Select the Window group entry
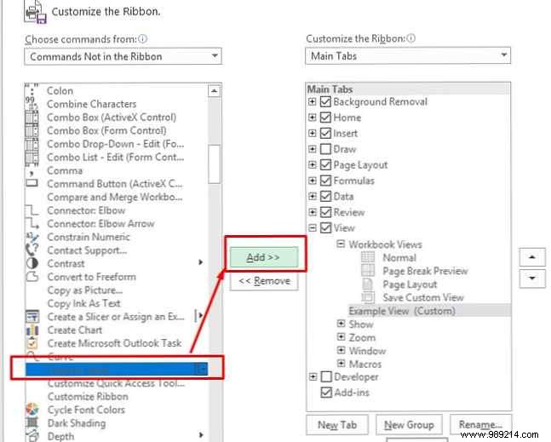The width and height of the screenshot is (551, 442). point(367,351)
